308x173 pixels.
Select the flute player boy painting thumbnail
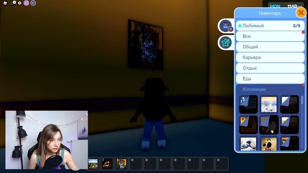click(269, 144)
